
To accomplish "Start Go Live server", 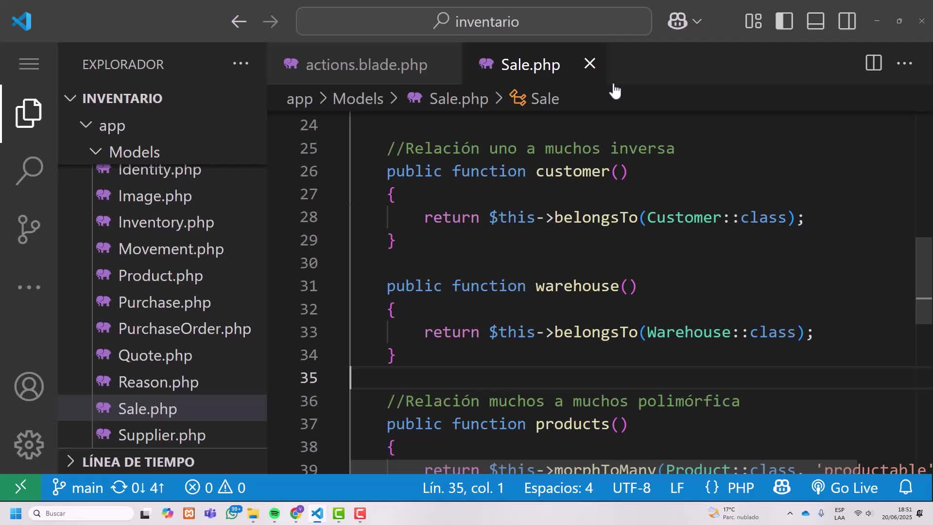I will click(845, 488).
